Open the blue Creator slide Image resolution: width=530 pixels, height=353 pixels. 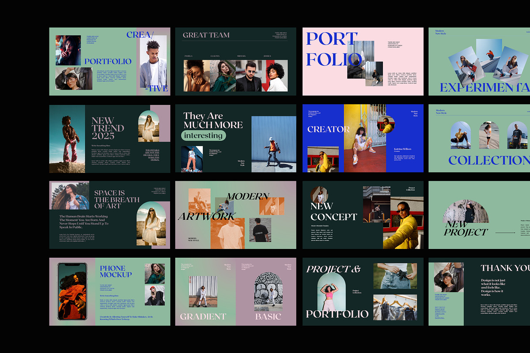coord(363,139)
